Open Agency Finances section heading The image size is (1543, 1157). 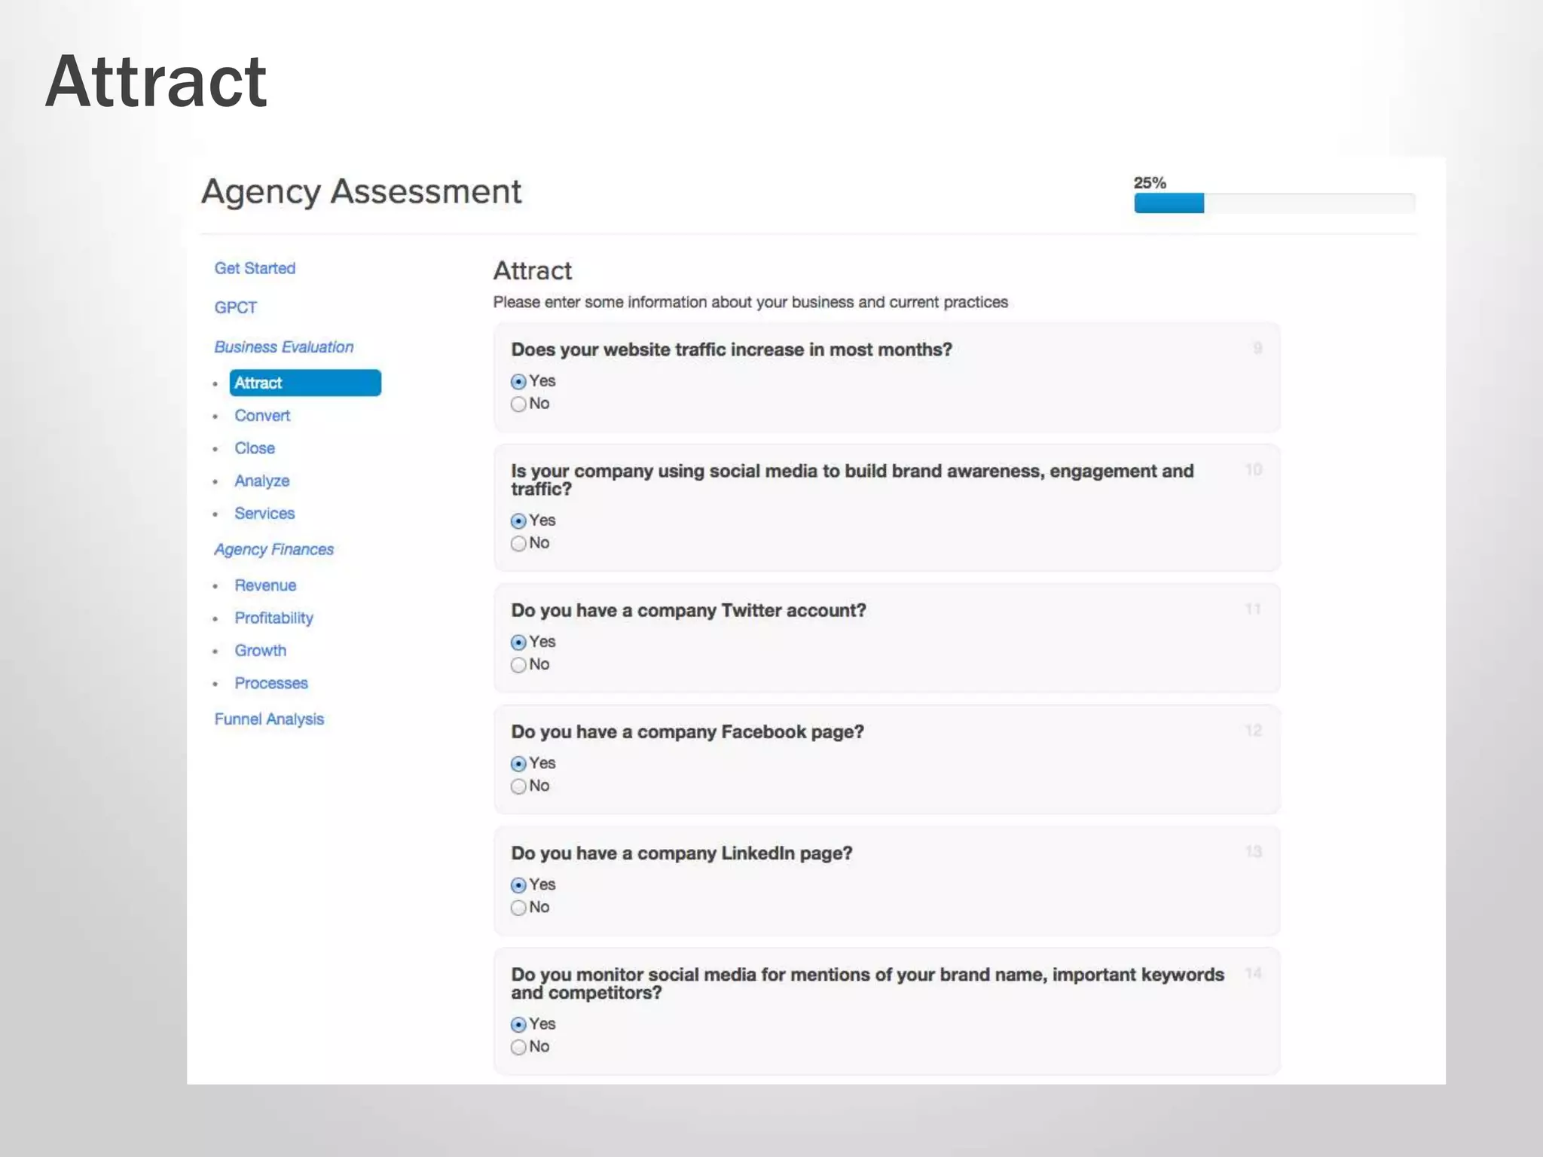(273, 550)
